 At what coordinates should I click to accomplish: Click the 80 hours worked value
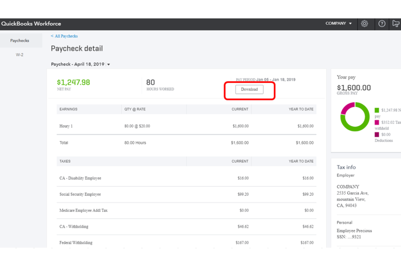pyautogui.click(x=150, y=82)
